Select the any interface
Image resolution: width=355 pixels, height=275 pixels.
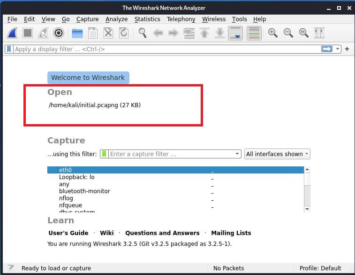point(175,184)
